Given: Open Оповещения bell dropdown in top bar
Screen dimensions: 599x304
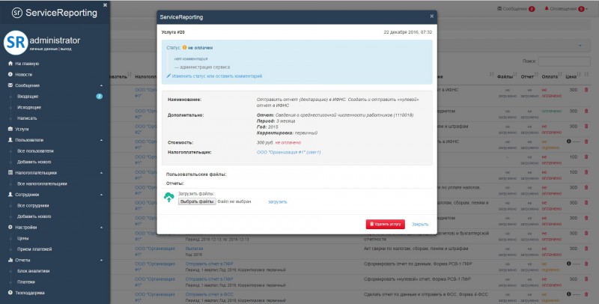Looking at the screenshot, I should click(x=566, y=9).
